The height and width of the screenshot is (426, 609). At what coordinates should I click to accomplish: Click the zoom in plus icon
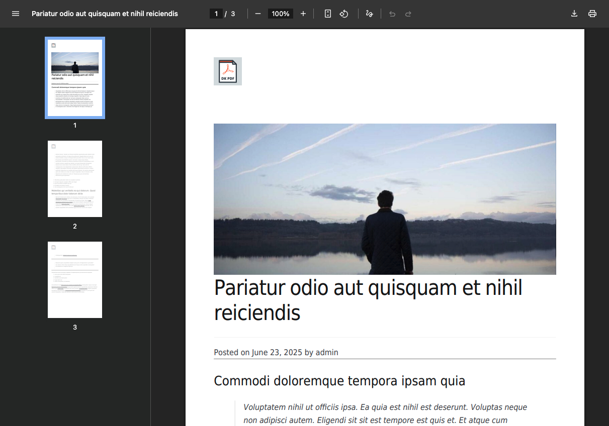click(303, 14)
